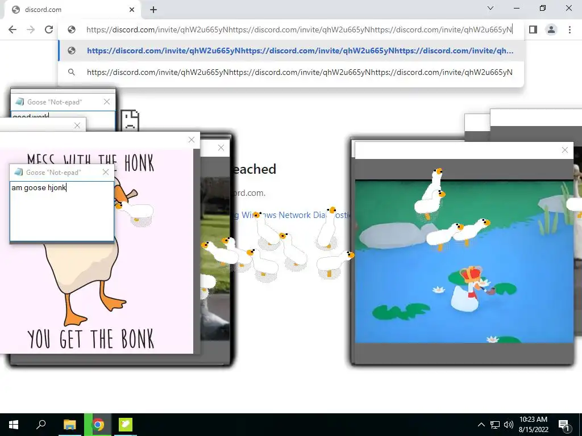
Task: Click the text area containing 'am goose hjonk'
Action: 61,211
